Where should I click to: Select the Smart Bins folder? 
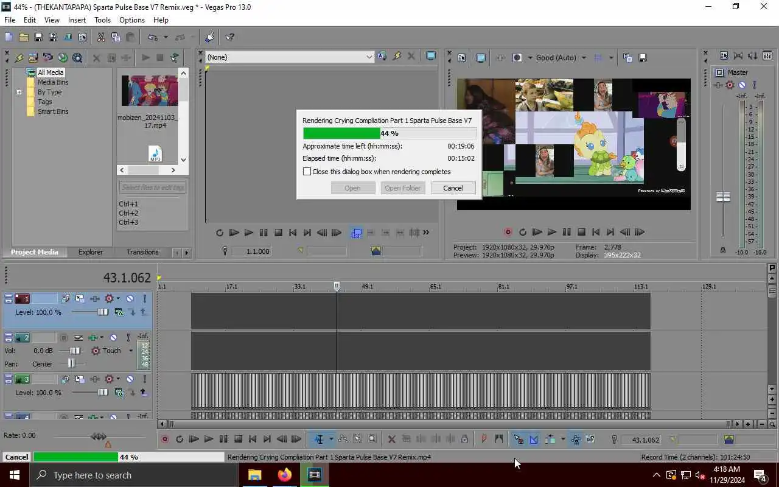[x=53, y=111]
